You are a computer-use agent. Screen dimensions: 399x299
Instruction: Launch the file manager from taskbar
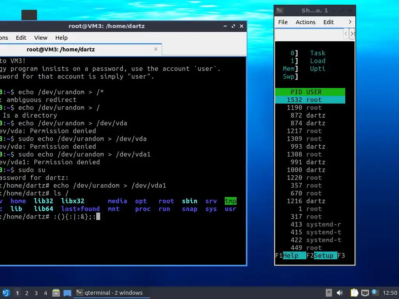pyautogui.click(x=56, y=293)
